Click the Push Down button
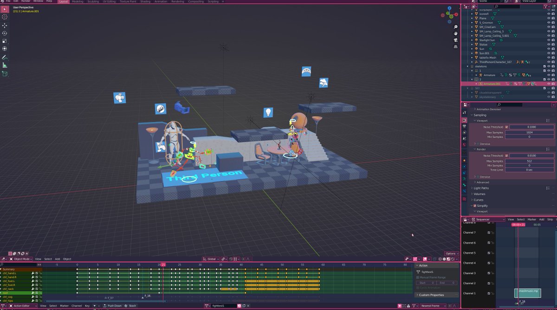Screen dimensions: 557x310 pos(112,306)
